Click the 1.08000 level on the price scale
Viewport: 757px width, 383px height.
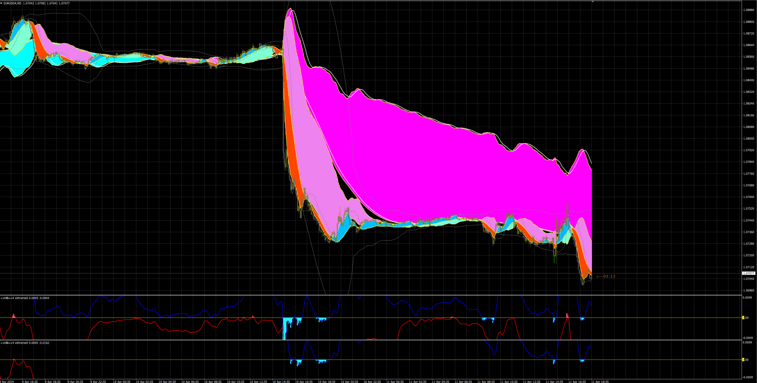(x=748, y=139)
